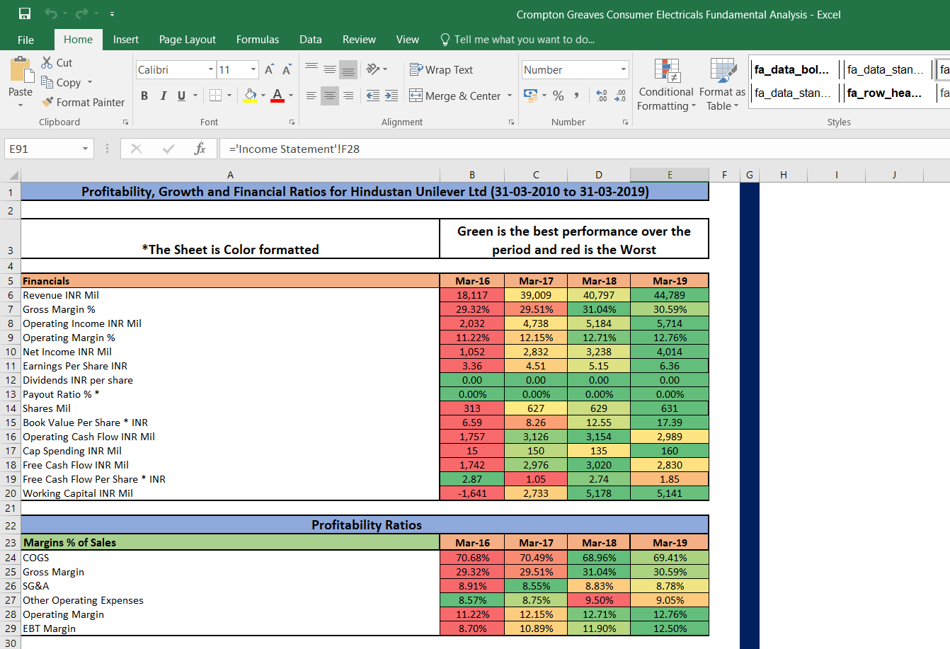Toggle Bold formatting
This screenshot has width=950, height=649.
coord(144,96)
